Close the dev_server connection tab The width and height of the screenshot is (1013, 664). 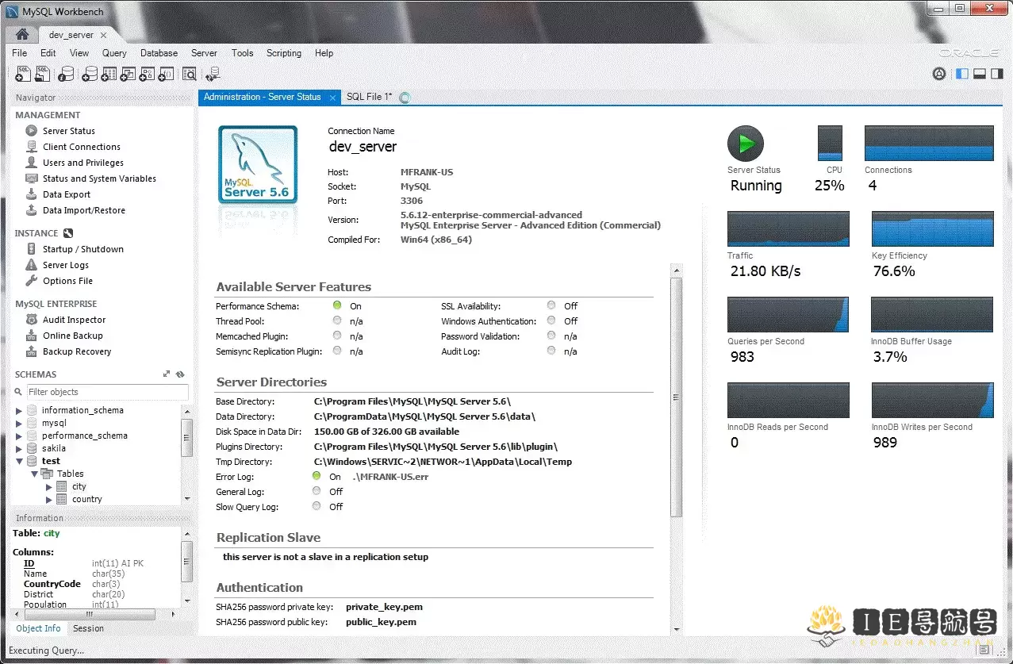coord(104,35)
